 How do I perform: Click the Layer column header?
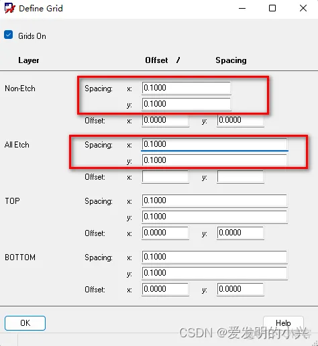29,60
